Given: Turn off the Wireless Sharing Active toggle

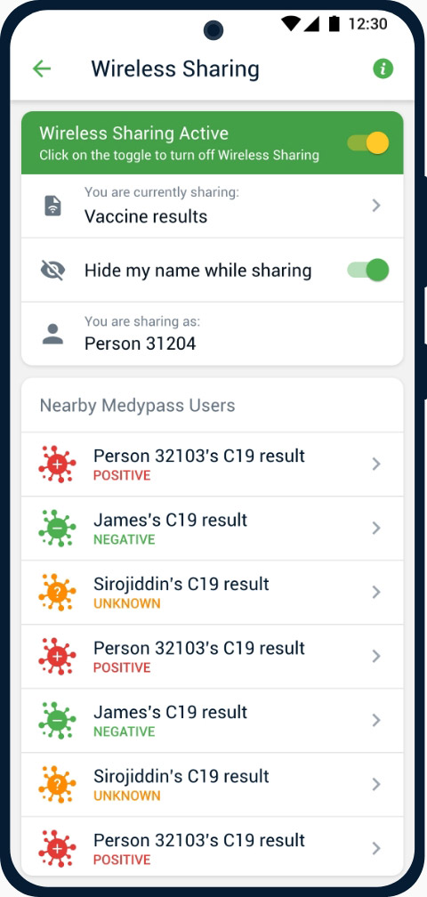Looking at the screenshot, I should coord(368,143).
